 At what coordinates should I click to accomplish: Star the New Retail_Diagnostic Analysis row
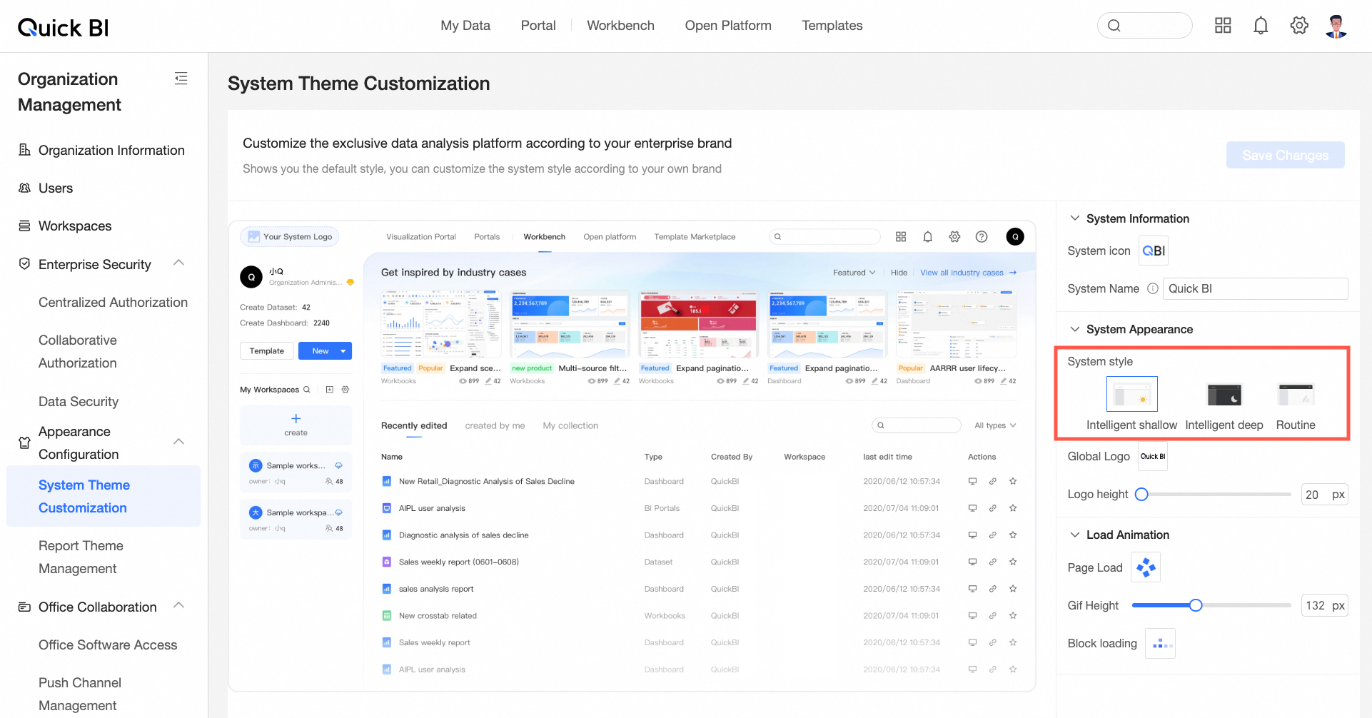click(x=1013, y=481)
